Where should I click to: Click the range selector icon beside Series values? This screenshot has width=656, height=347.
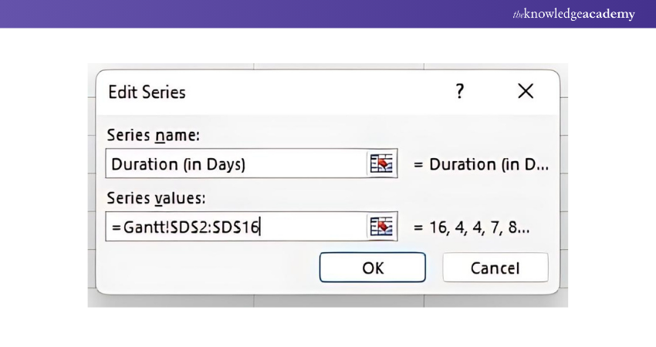pos(382,226)
